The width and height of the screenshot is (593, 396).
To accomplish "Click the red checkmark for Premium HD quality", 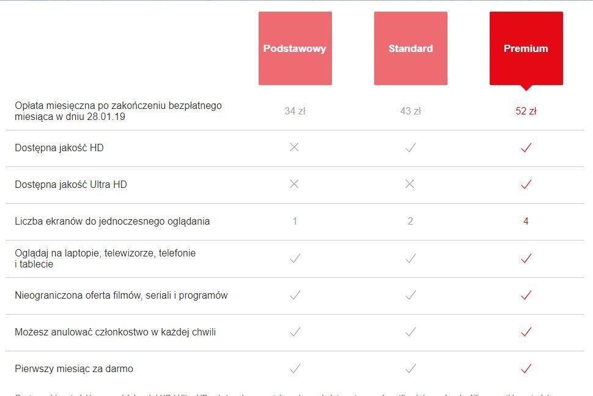I will pos(526,148).
